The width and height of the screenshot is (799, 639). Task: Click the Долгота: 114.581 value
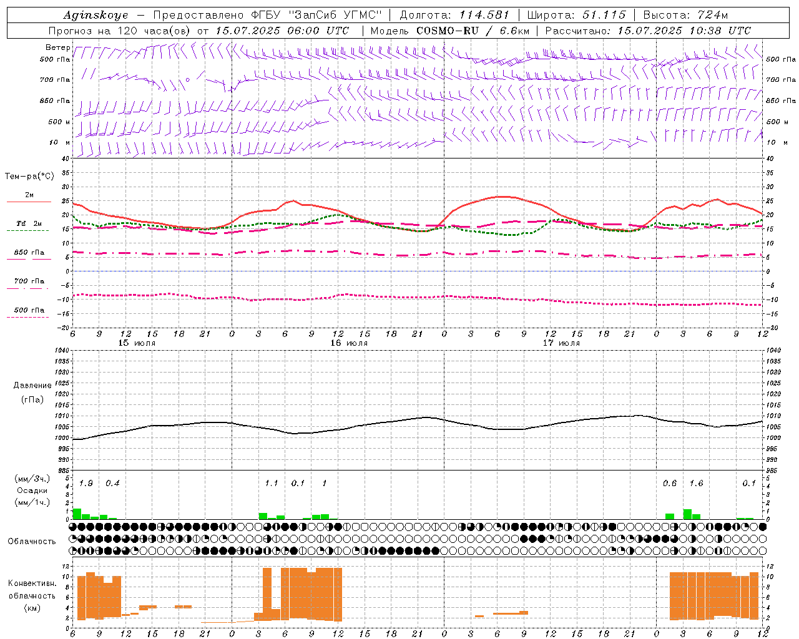pyautogui.click(x=454, y=15)
